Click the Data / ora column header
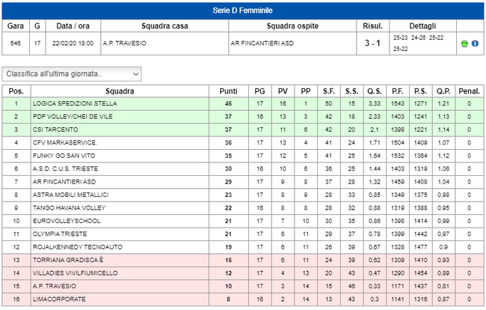 pos(73,26)
